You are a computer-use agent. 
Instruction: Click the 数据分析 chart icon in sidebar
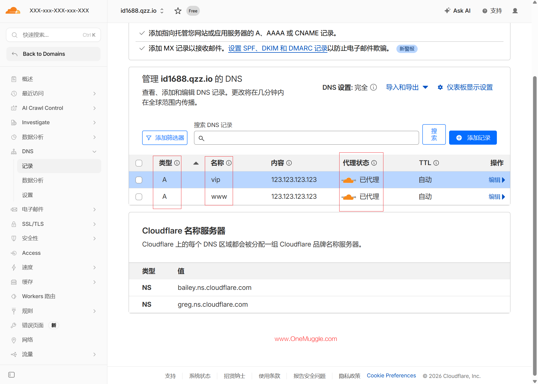[x=14, y=137]
